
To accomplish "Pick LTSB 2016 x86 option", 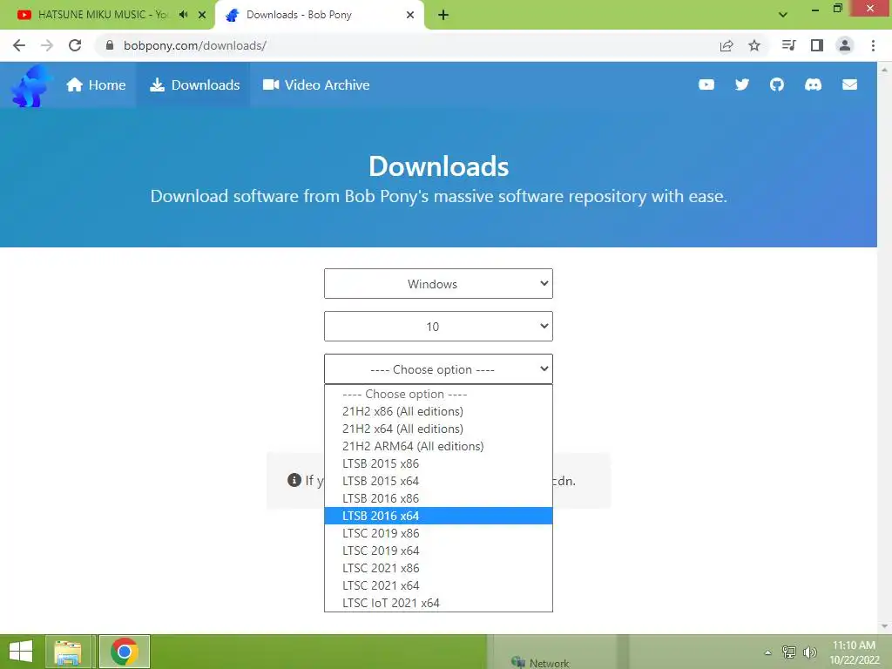I will 438,498.
